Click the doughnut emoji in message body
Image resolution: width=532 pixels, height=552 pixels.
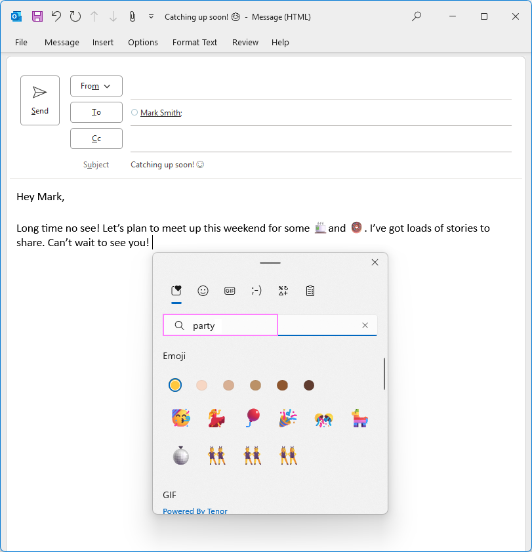pos(356,228)
